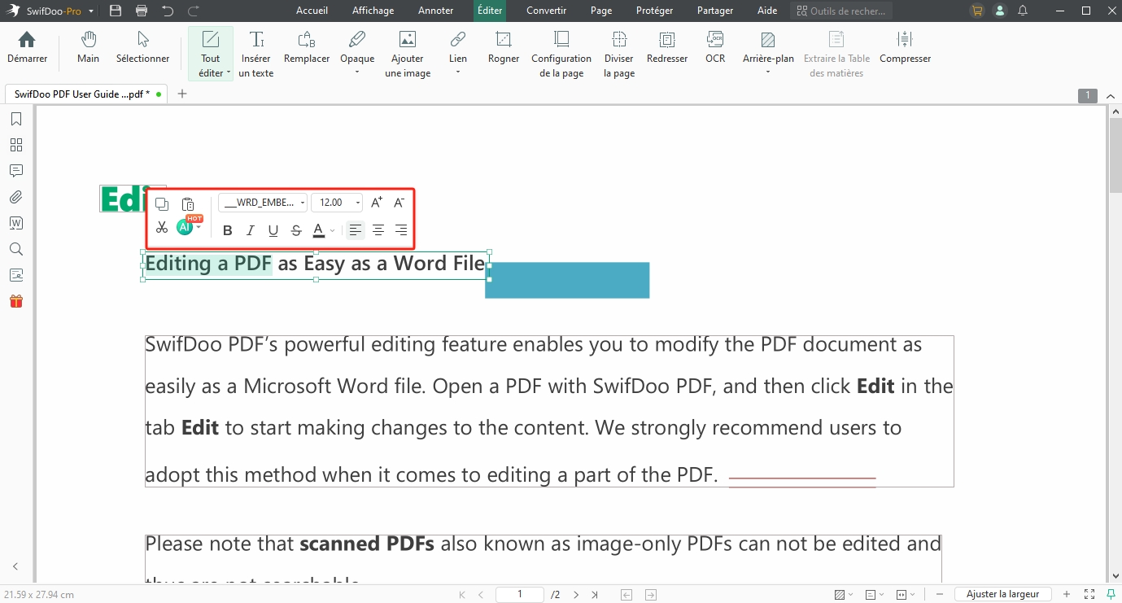This screenshot has width=1122, height=603.
Task: Expand the font color dropdown arrow
Action: coord(332,231)
